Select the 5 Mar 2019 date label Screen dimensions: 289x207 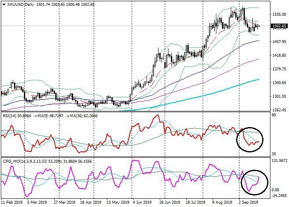(36, 203)
